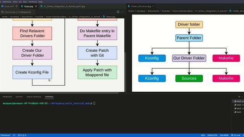Switch to the linux-yocto bbappend tab
Screen dimensions: 244x137
point(18,12)
